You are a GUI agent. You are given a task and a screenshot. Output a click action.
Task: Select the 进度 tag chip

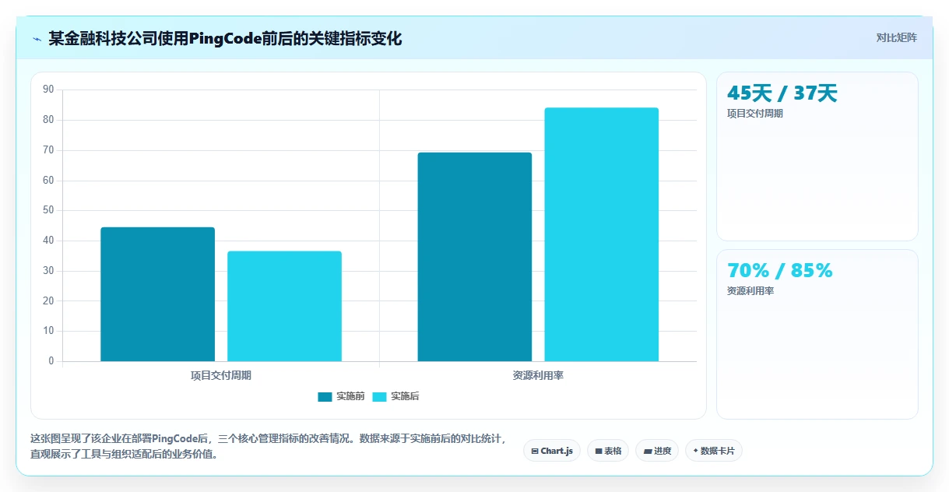point(657,451)
